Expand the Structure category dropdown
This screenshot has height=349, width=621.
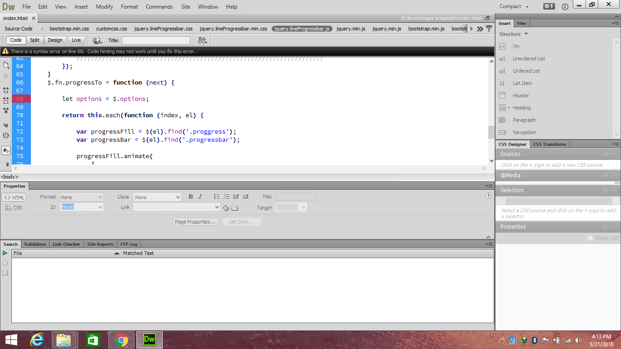pyautogui.click(x=514, y=34)
